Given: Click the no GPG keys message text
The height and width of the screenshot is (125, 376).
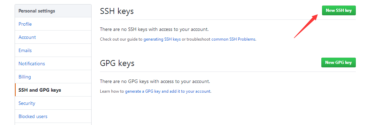Looking at the screenshot, I should point(155,82).
